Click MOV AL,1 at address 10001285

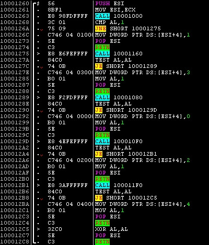[110, 78]
